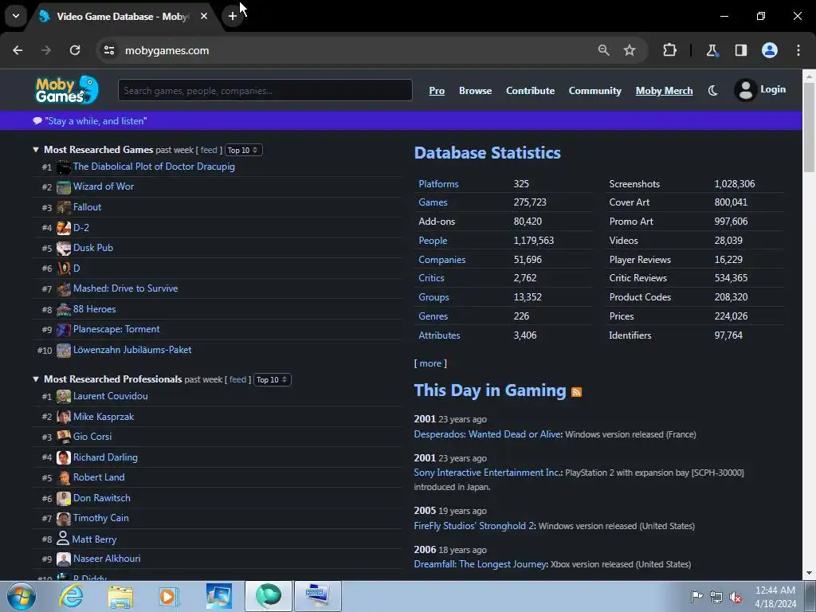The image size is (816, 612).
Task: Click Fallout game thumbnail icon
Action: 64,208
